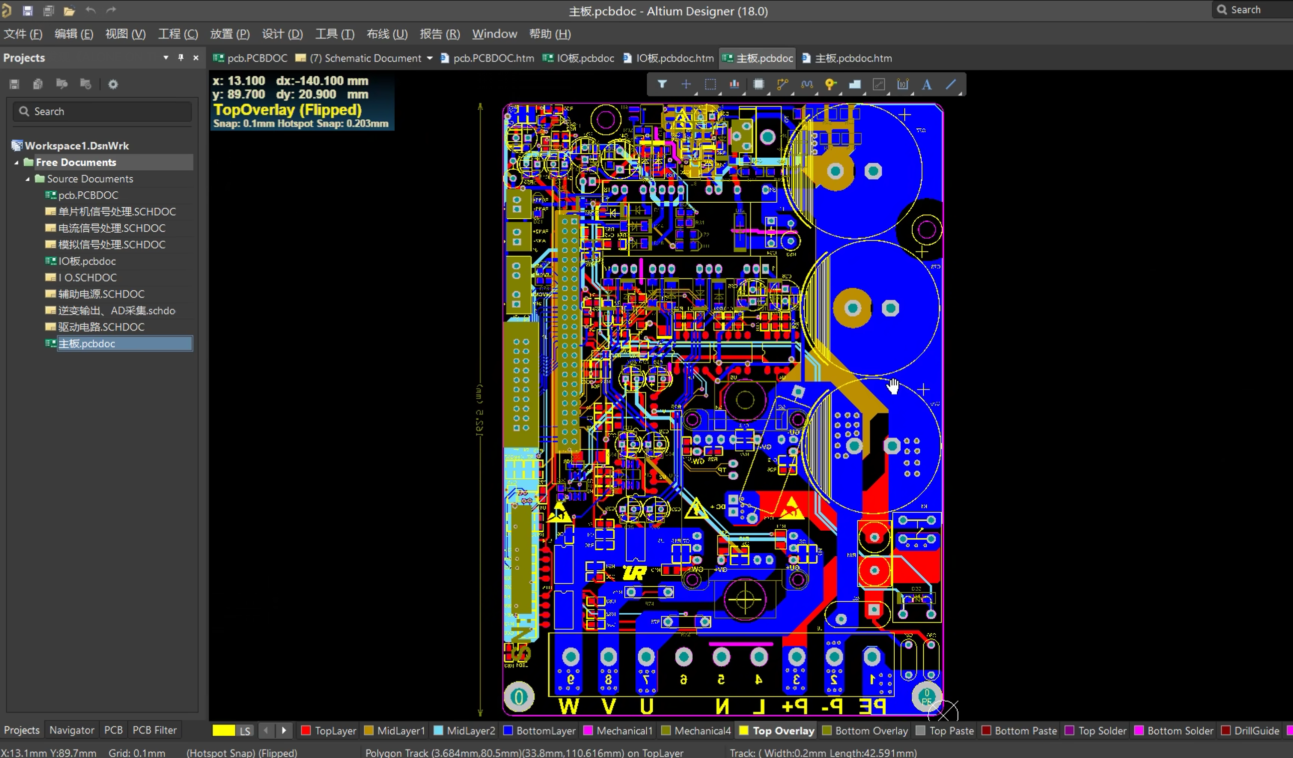This screenshot has height=758, width=1293.
Task: Open 驱动电路.SCHDOC in the project tree
Action: point(101,327)
